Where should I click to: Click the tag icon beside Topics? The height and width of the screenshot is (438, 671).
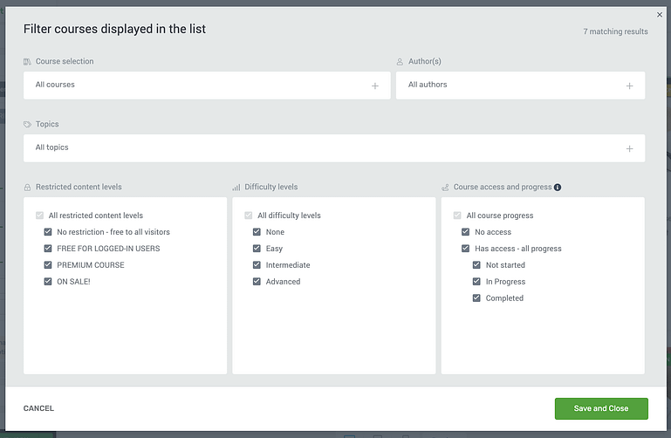click(x=27, y=125)
